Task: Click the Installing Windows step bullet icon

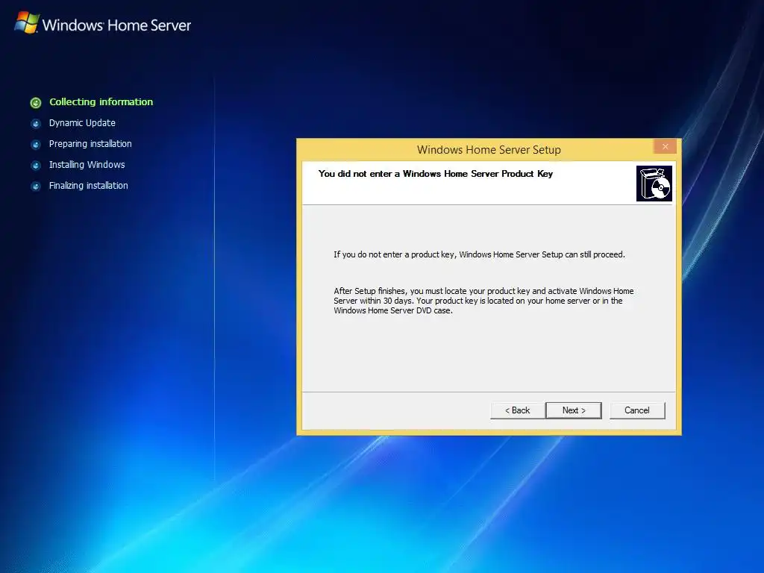Action: pyautogui.click(x=36, y=165)
